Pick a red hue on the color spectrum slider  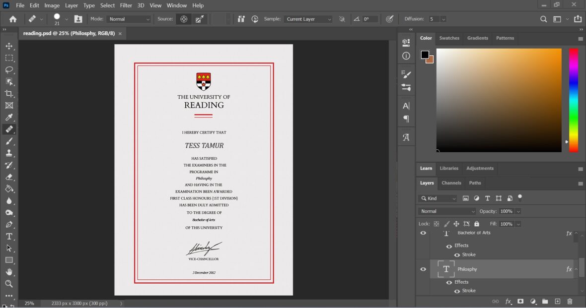point(574,55)
